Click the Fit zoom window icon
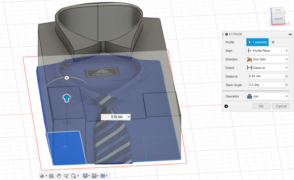This screenshot has width=294, height=180. [74, 175]
